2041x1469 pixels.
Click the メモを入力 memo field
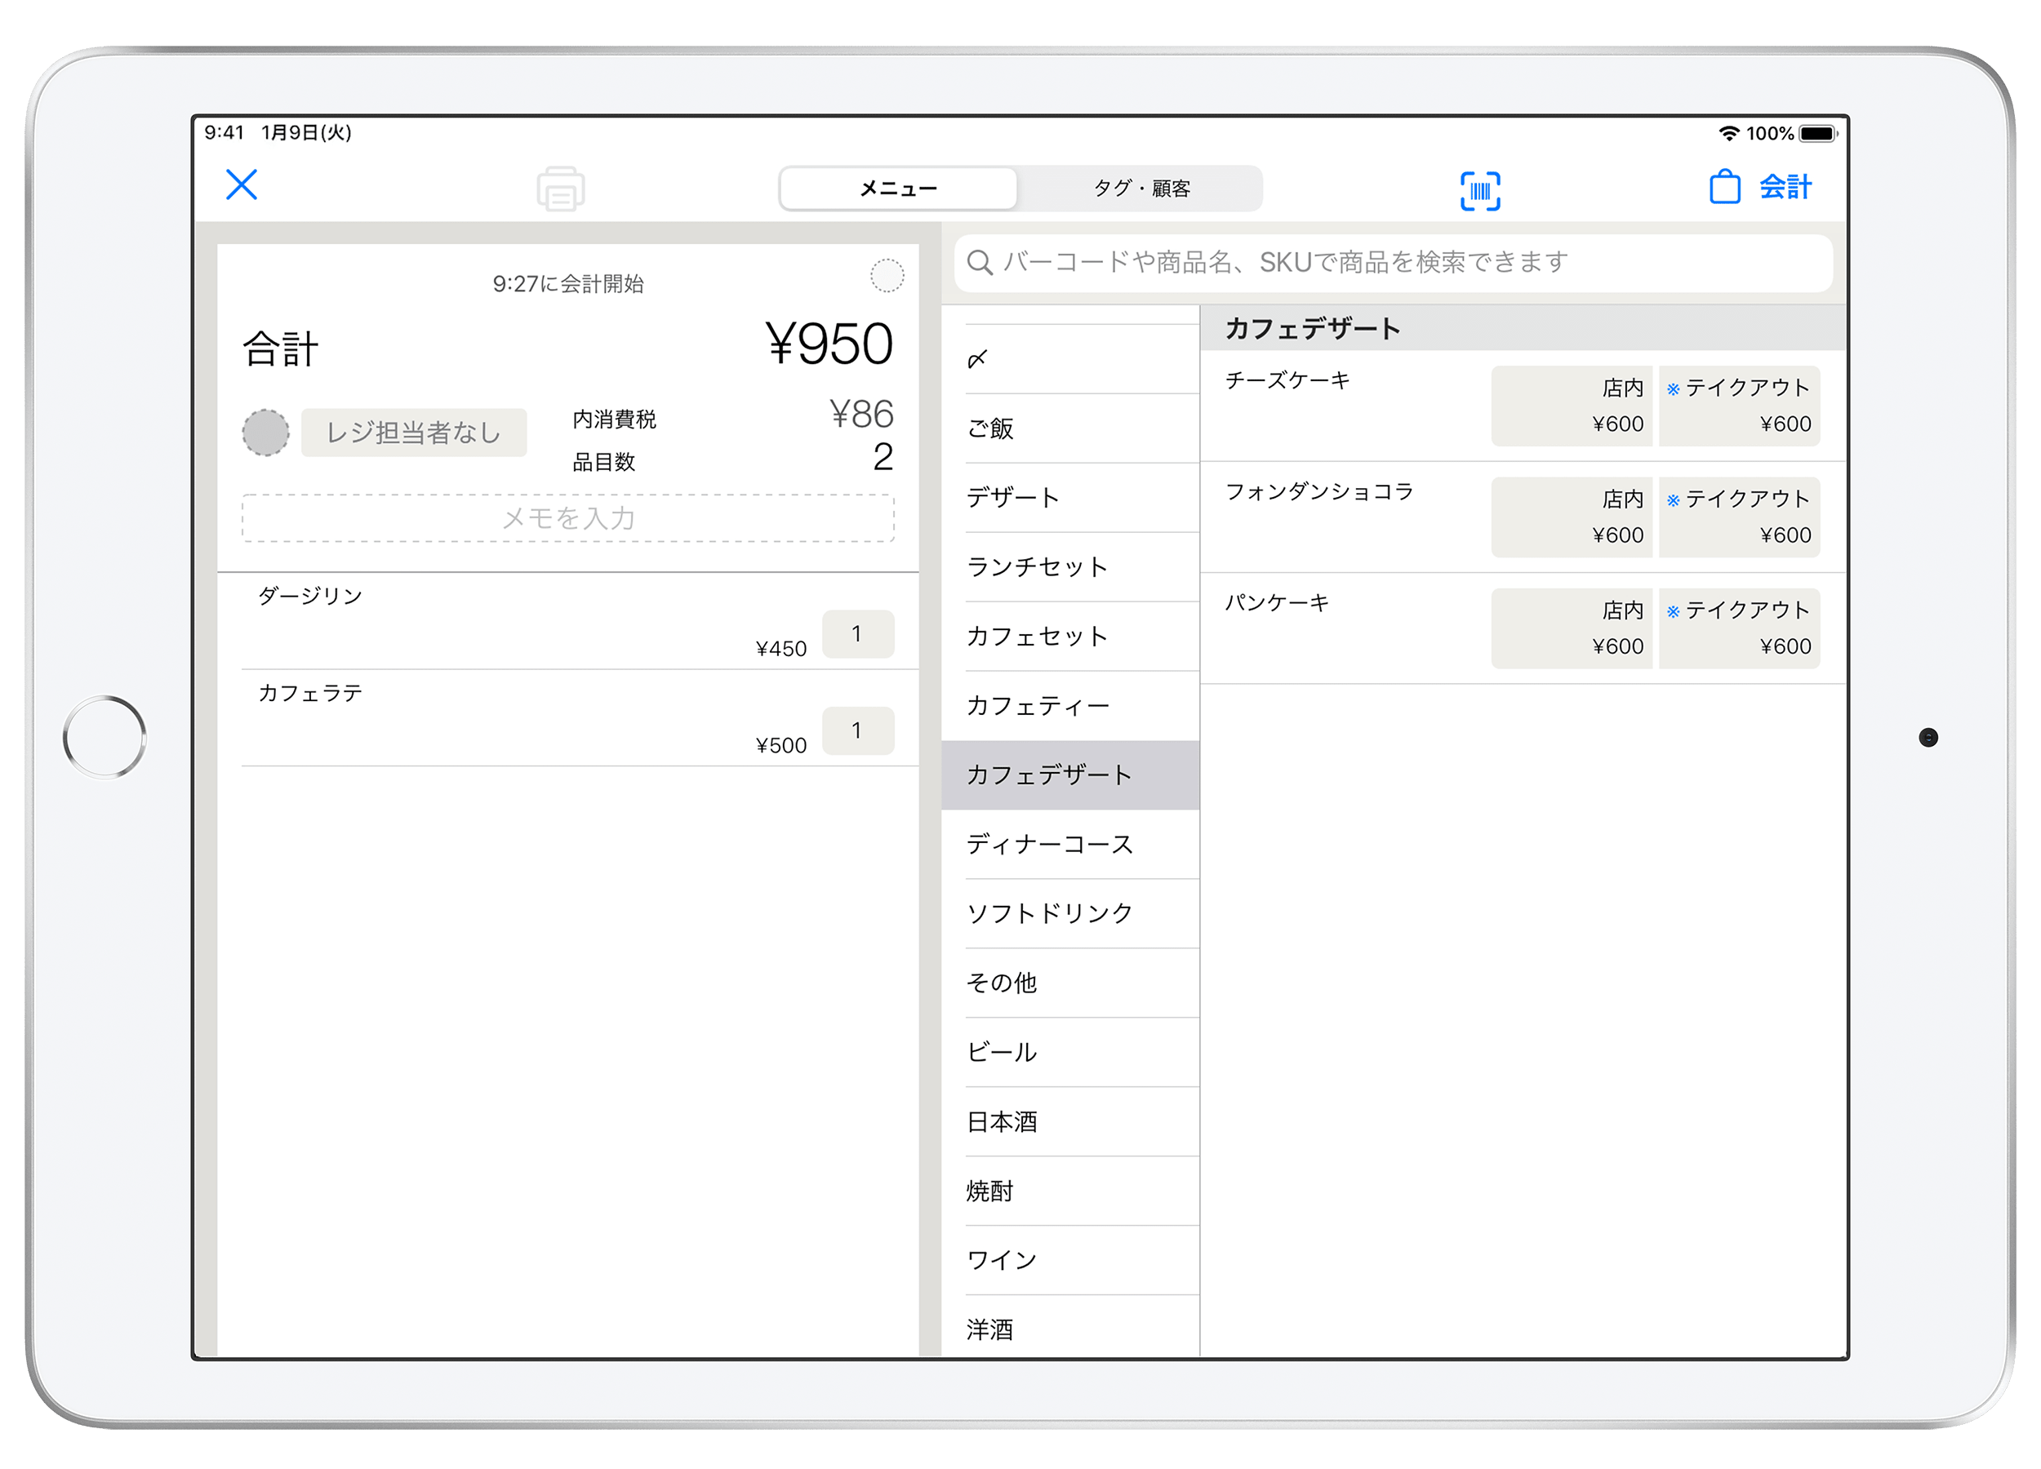[568, 518]
